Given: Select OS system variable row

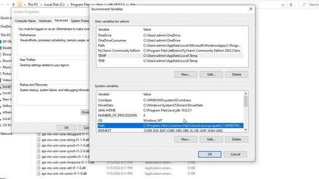Looking at the screenshot, I should pyautogui.click(x=170, y=120).
